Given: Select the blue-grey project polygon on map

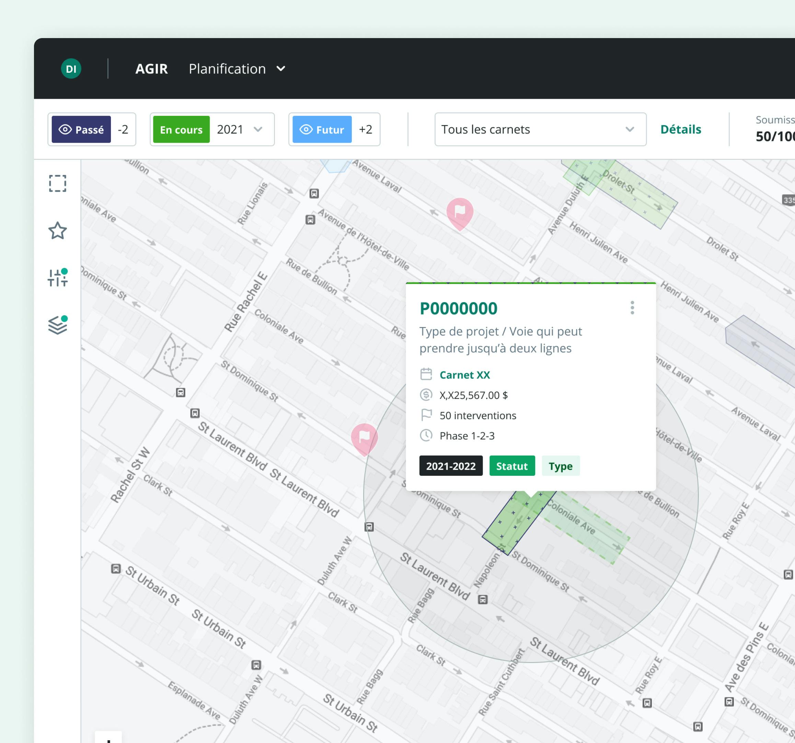Looking at the screenshot, I should click(764, 352).
